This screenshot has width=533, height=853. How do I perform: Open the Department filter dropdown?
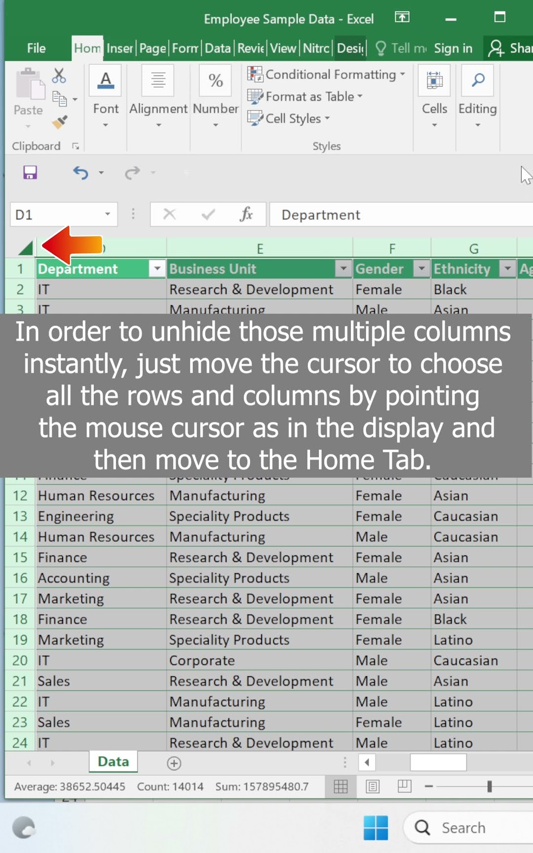tap(157, 269)
